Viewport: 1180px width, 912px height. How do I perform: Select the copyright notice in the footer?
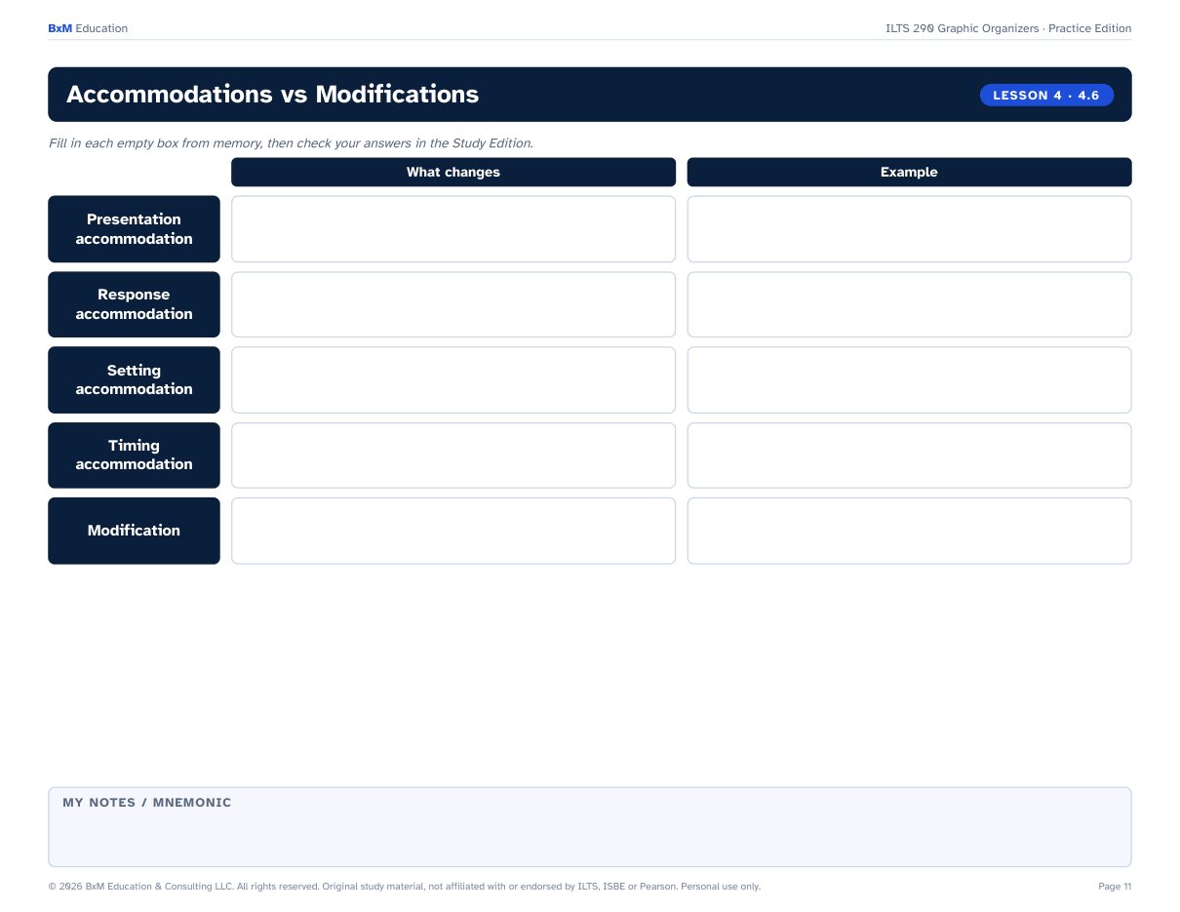pos(404,887)
